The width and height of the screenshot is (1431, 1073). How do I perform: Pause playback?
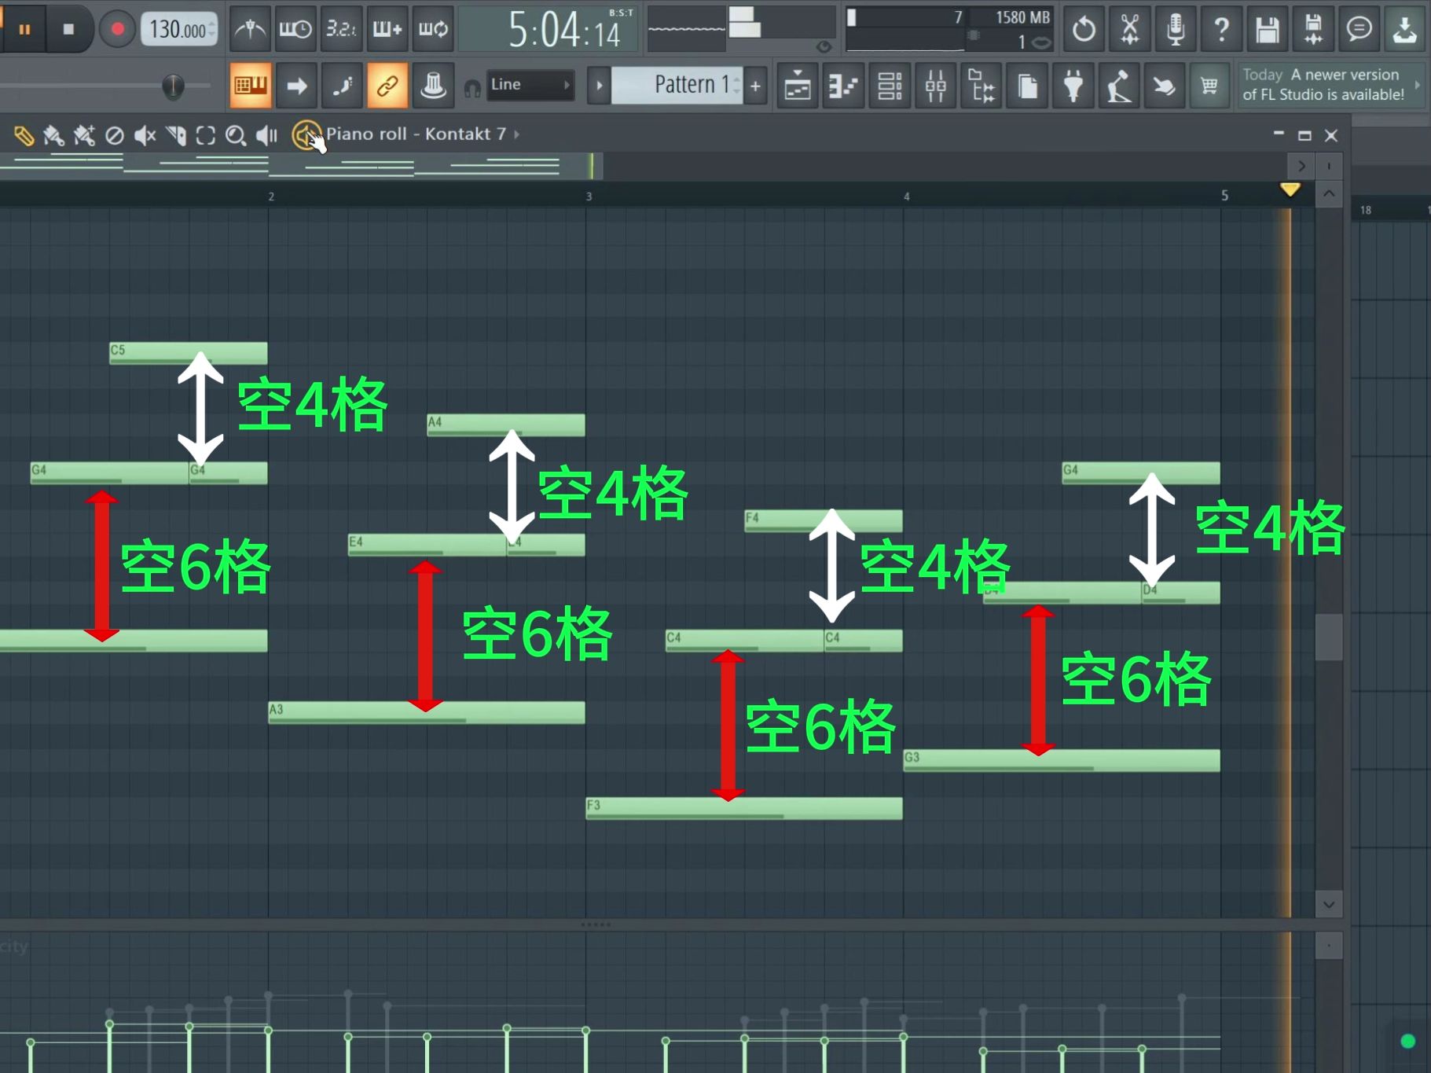(24, 29)
